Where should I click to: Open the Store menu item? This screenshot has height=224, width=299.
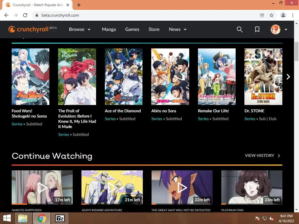154,29
